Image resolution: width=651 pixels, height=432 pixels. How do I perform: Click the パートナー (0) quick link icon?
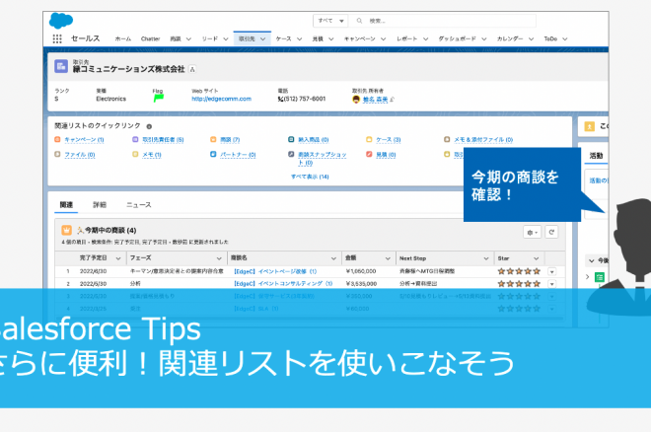(213, 155)
